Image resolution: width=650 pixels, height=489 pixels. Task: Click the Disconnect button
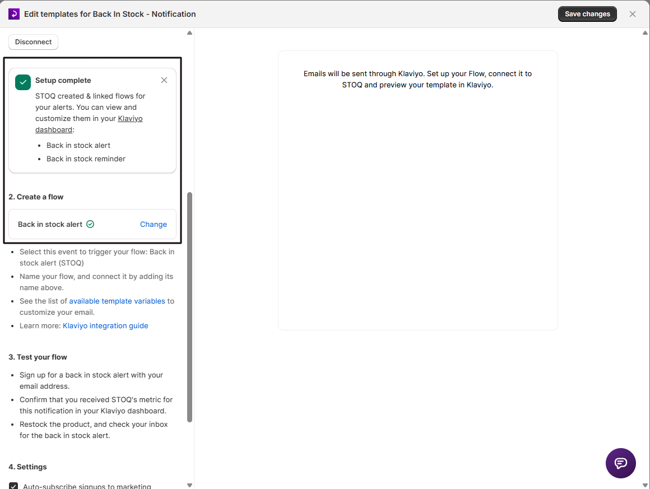(33, 42)
